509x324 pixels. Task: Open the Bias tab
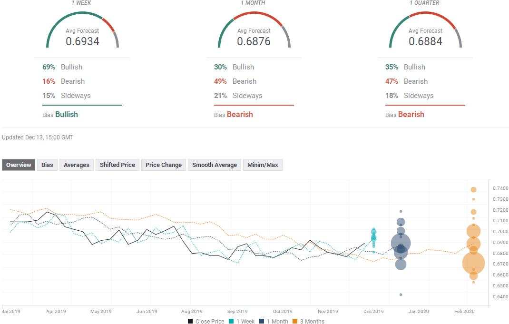pos(47,165)
